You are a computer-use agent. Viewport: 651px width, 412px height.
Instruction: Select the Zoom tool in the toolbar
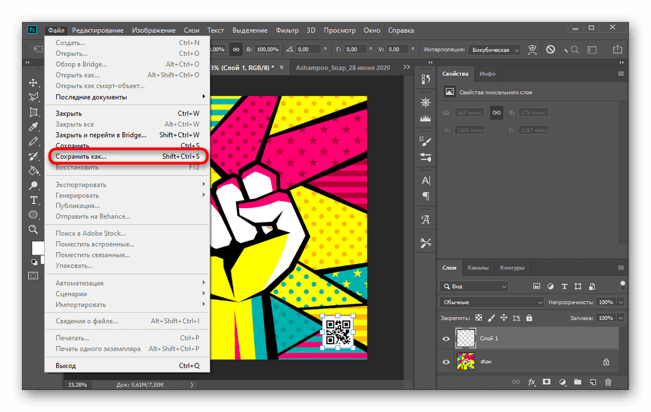coord(33,229)
